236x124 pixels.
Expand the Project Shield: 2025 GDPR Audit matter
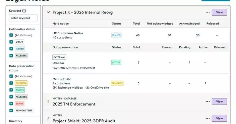48,118
